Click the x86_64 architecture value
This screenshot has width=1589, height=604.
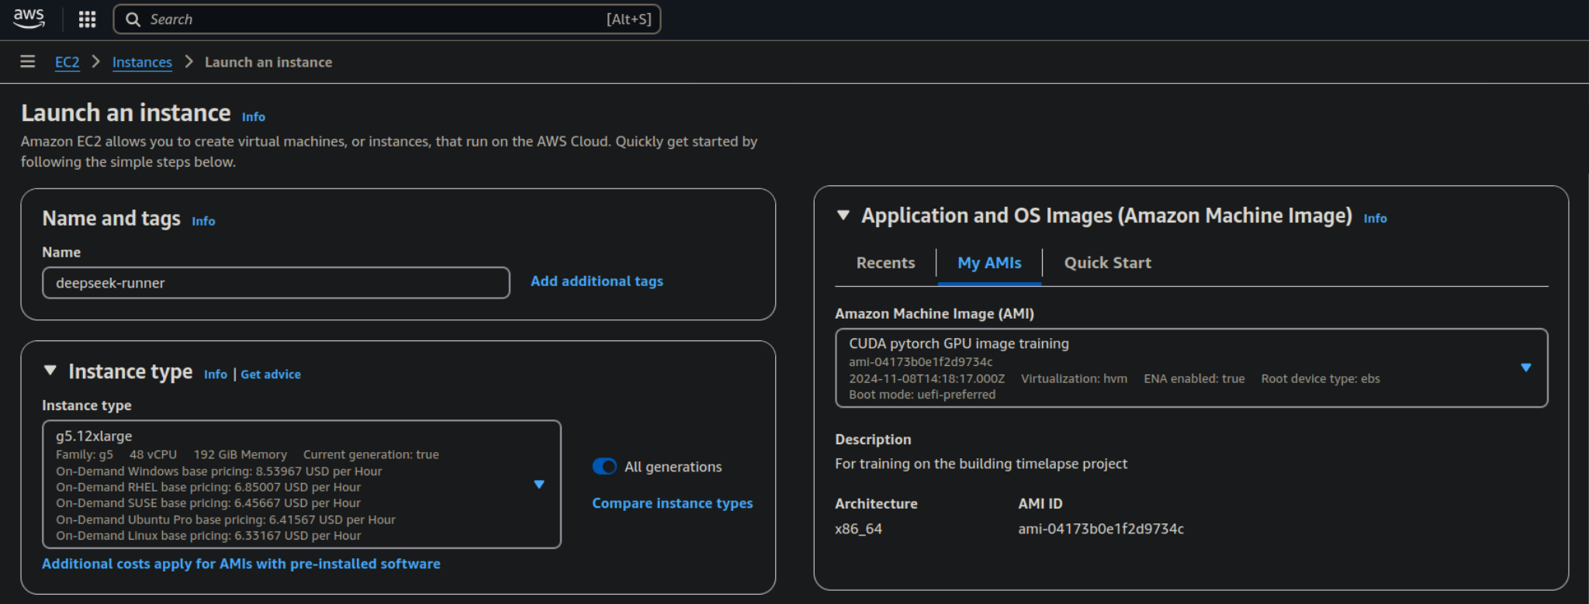(x=858, y=529)
